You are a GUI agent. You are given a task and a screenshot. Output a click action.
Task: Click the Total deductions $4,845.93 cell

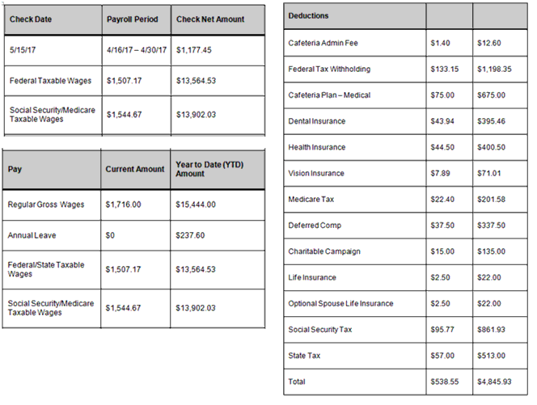[500, 382]
